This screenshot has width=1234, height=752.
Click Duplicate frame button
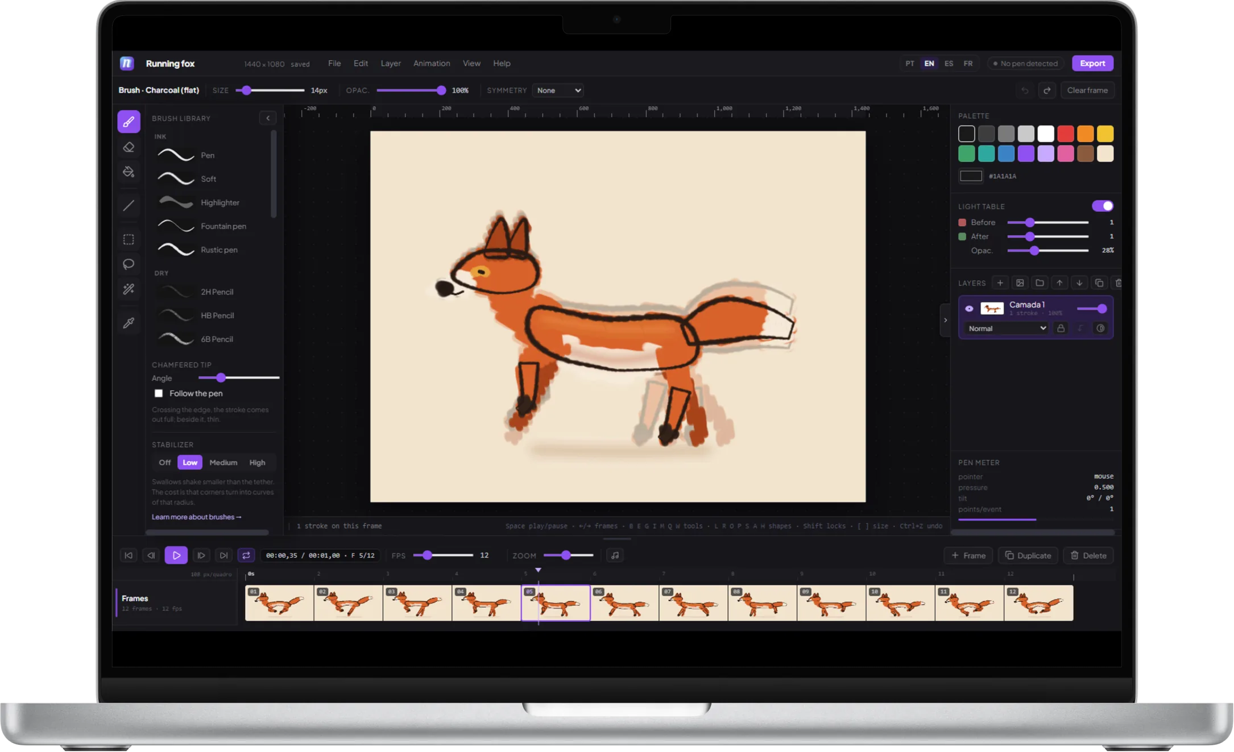[1028, 556]
